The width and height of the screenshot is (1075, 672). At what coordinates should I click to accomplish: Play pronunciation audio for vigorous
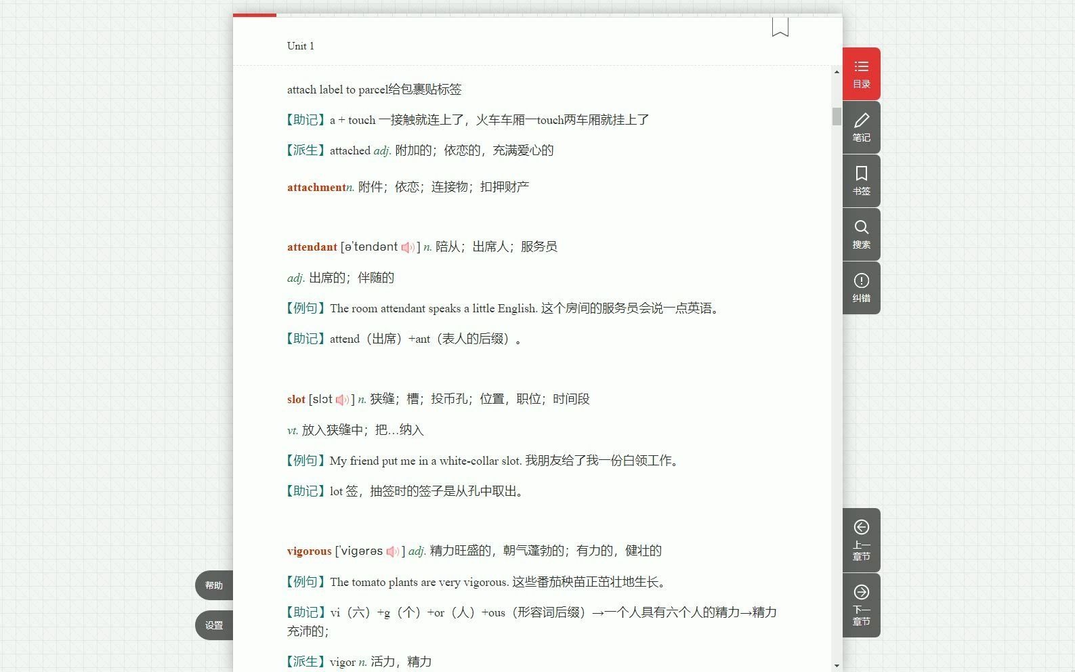393,551
